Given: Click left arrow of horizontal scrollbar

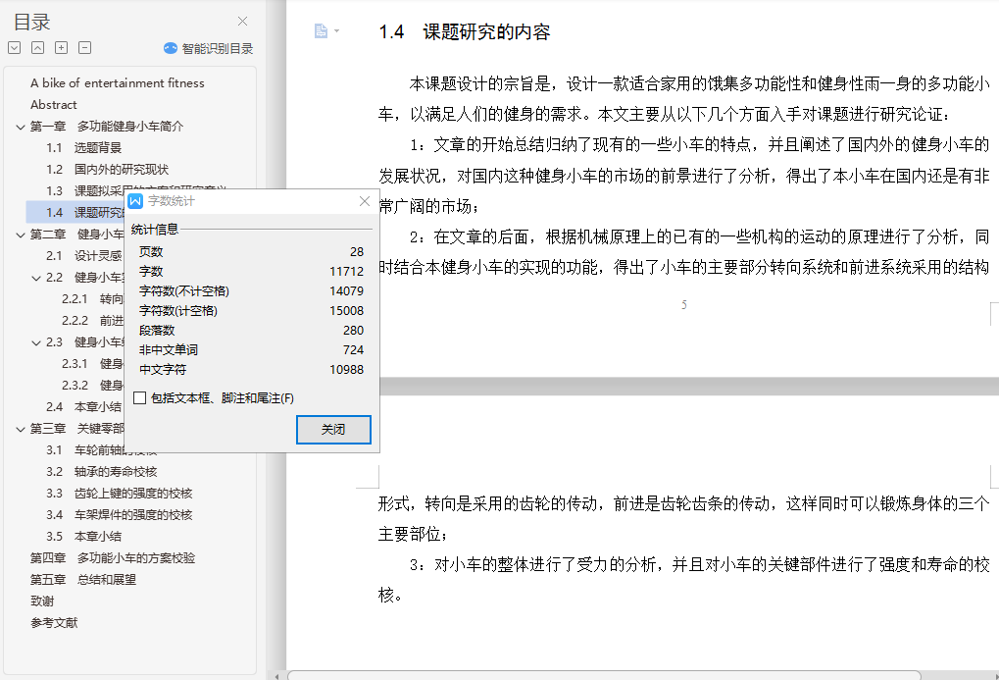Looking at the screenshot, I should click(276, 676).
